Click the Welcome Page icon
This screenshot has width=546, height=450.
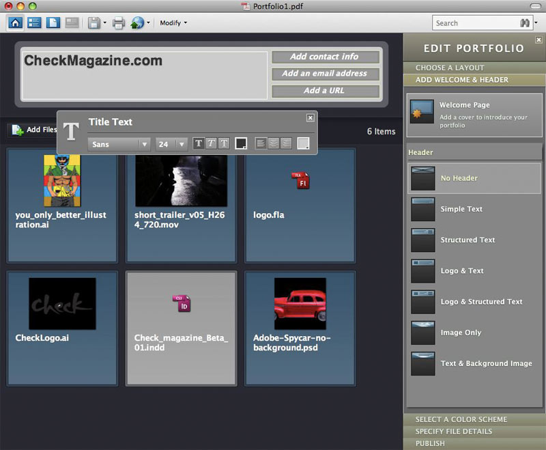[x=421, y=111]
